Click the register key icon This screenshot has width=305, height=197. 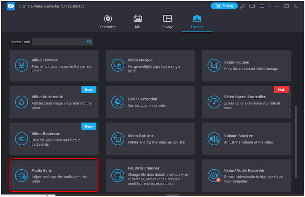click(243, 6)
